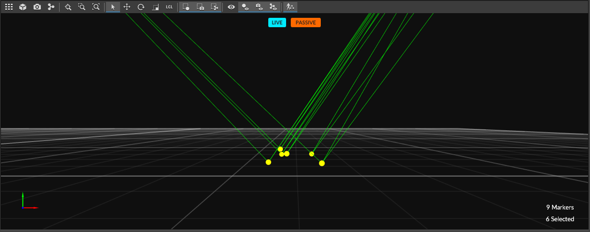590x232 pixels.
Task: Select the bottom-right yellow marker
Action: (322, 163)
